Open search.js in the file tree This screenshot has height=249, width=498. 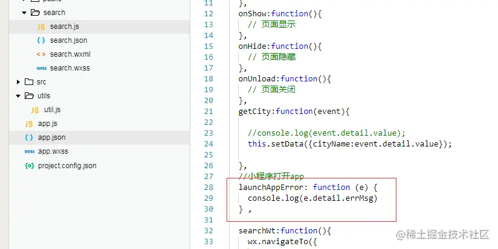pos(65,27)
